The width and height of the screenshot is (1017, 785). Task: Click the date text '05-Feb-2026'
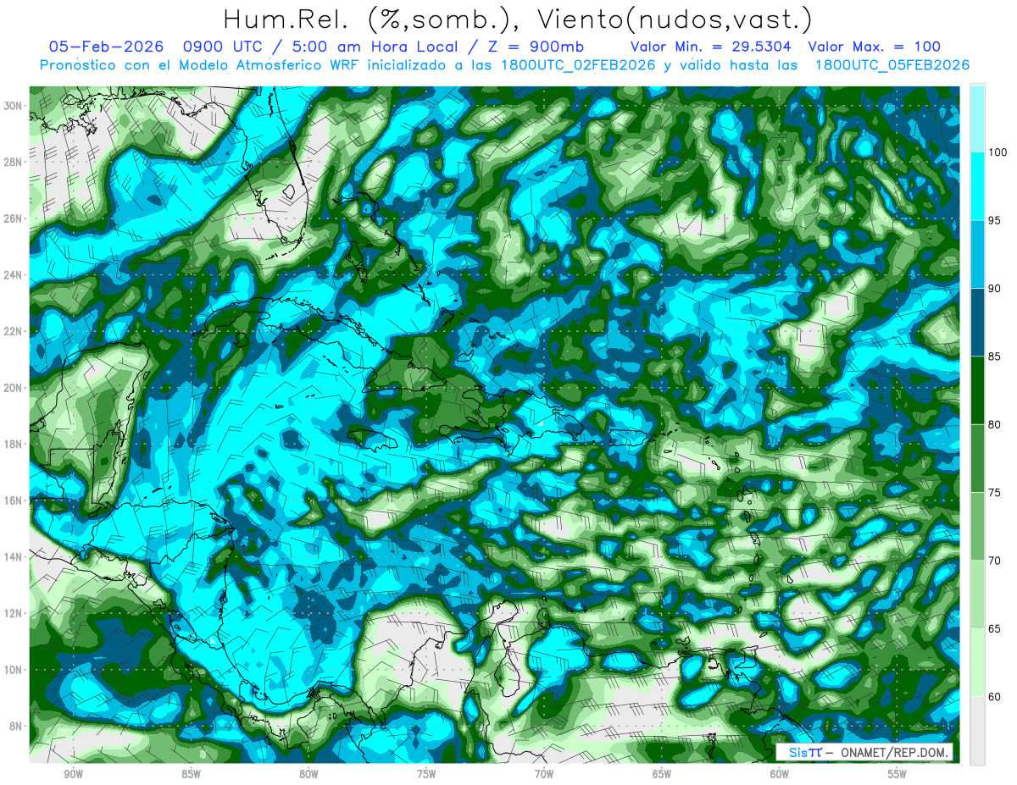[x=105, y=47]
